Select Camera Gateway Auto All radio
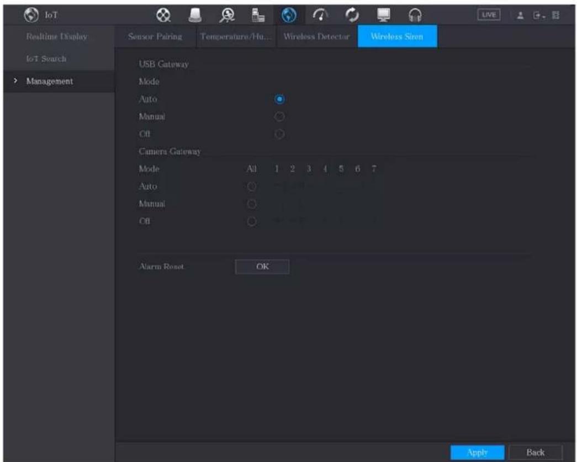Viewport: 577px width, 462px height. [x=252, y=187]
